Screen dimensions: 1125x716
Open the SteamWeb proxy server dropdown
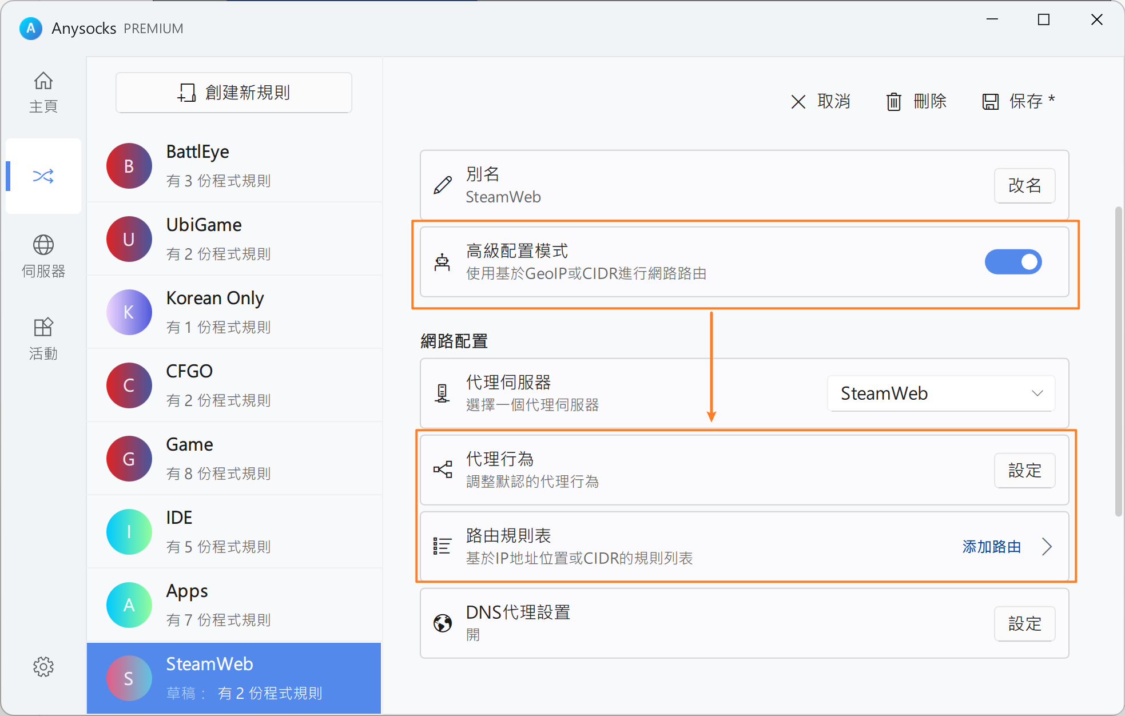(x=941, y=393)
